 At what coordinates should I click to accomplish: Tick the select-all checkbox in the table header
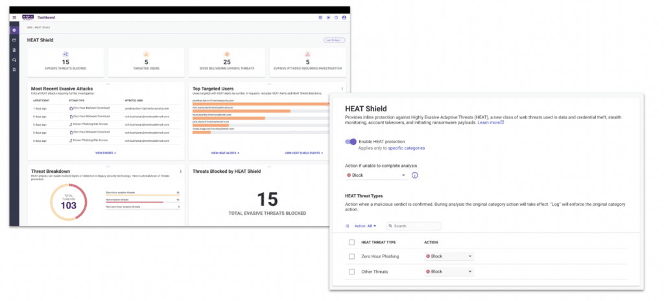(351, 242)
